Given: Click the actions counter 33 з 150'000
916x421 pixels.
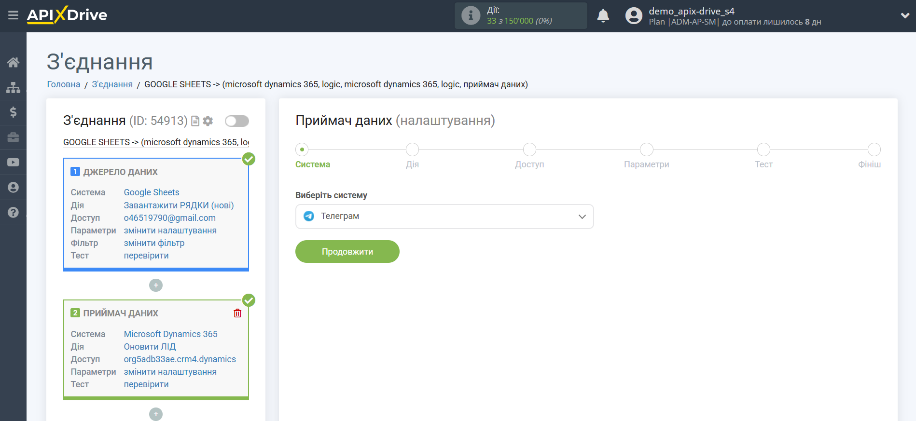Looking at the screenshot, I should click(x=519, y=21).
